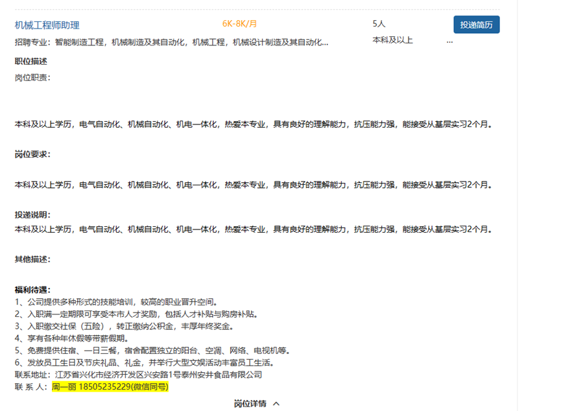561x411 pixels.
Task: Click the 岗位职责 label
Action: pos(32,78)
